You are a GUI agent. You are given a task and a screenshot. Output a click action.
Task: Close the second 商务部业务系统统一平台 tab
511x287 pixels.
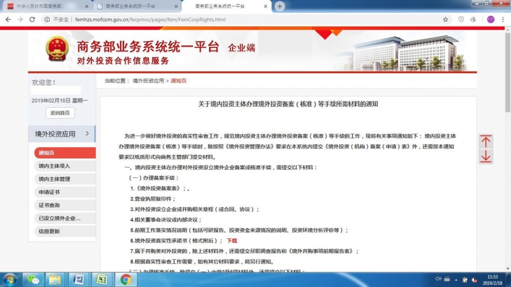176,7
